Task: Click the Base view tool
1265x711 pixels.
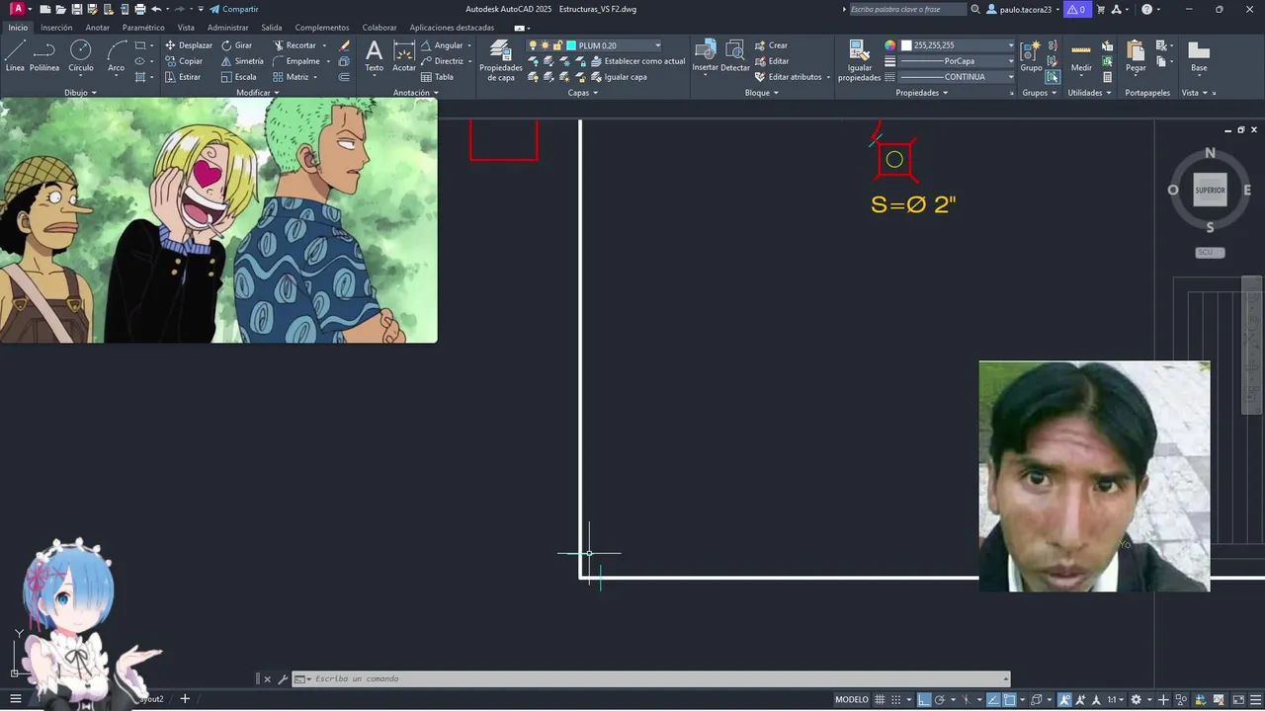Action: point(1199,56)
